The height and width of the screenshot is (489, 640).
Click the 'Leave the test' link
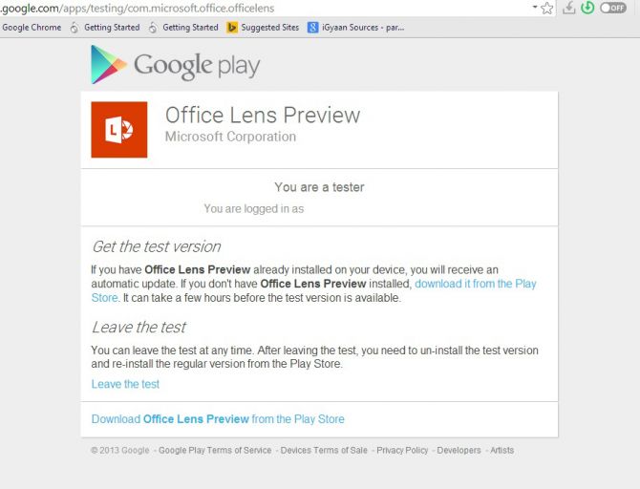coord(125,384)
